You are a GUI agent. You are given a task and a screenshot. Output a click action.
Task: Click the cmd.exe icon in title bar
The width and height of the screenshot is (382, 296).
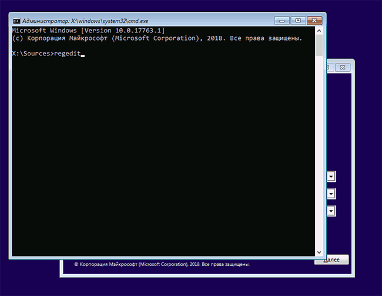point(16,19)
